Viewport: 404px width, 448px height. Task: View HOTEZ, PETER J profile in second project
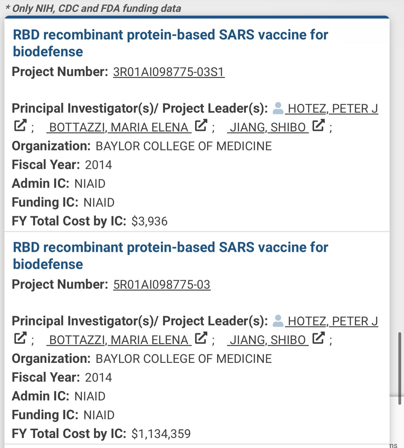(332, 321)
